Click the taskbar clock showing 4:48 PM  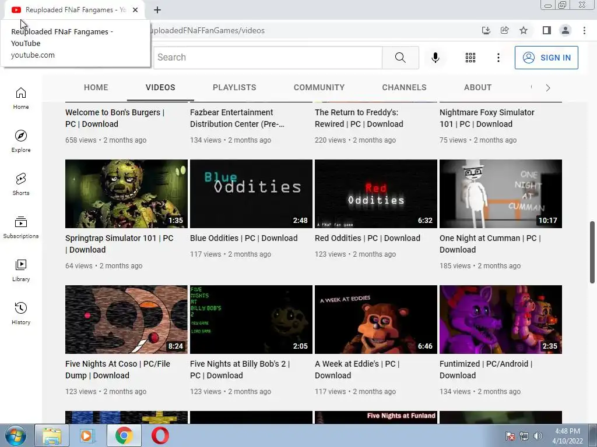tap(567, 436)
